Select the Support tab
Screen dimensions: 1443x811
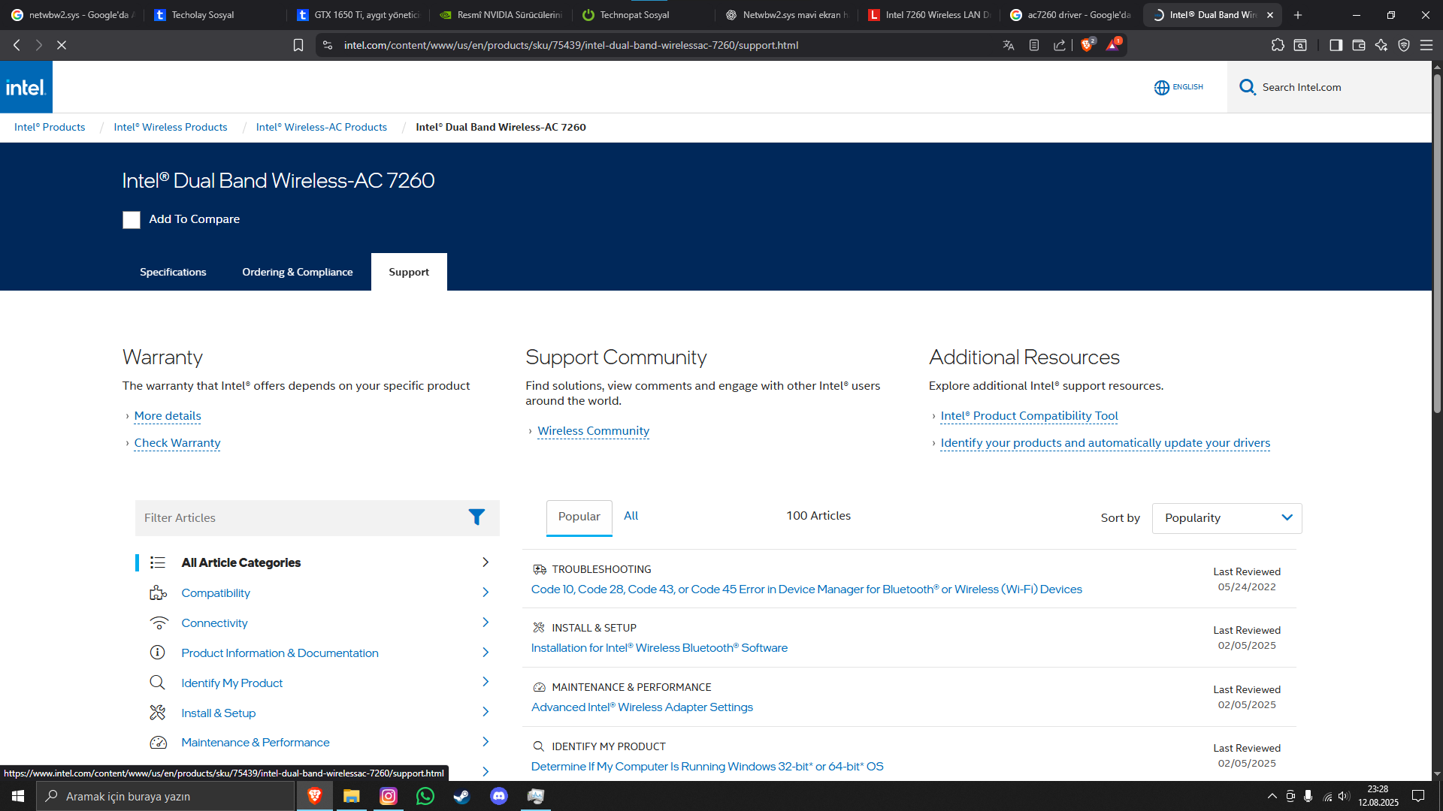point(409,272)
